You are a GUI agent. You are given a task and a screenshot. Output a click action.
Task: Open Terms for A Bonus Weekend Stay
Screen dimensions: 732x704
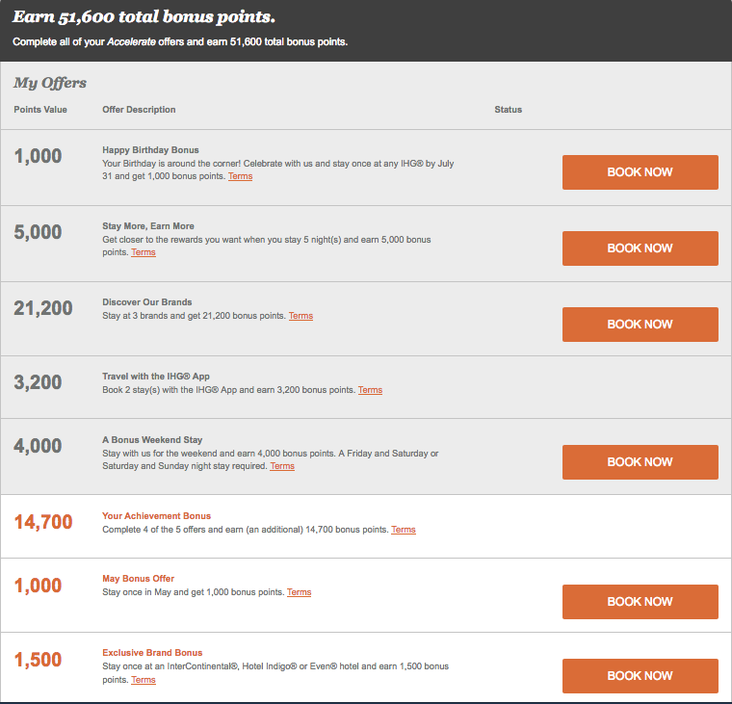(x=282, y=467)
